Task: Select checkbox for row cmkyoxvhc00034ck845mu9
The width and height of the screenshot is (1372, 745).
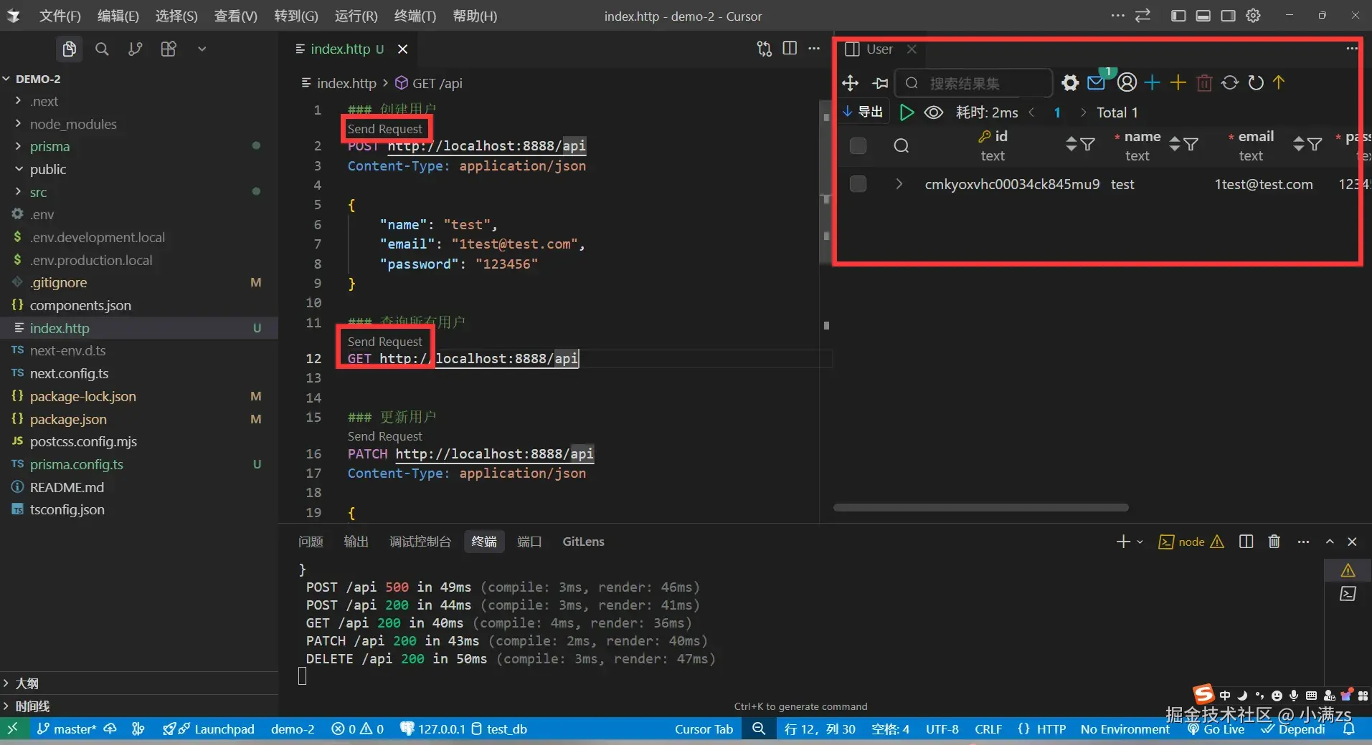Action: point(858,184)
